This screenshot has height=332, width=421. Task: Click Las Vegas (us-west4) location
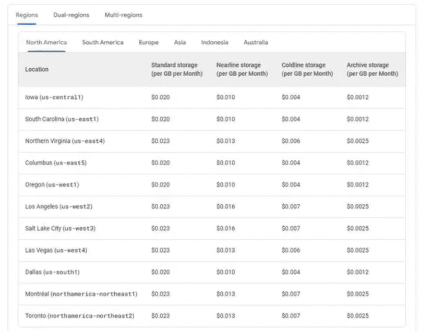coord(56,250)
